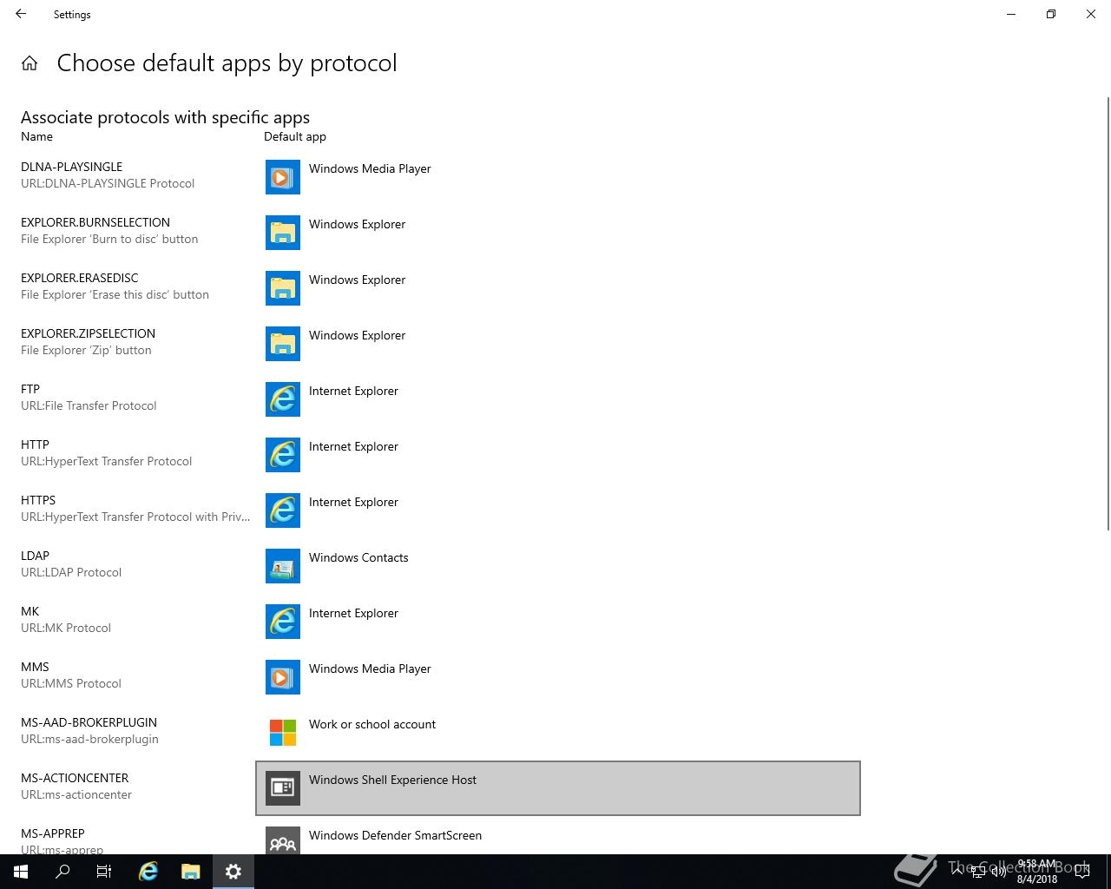Open taskbar Search magnifier
This screenshot has height=889, width=1111.
[x=62, y=872]
